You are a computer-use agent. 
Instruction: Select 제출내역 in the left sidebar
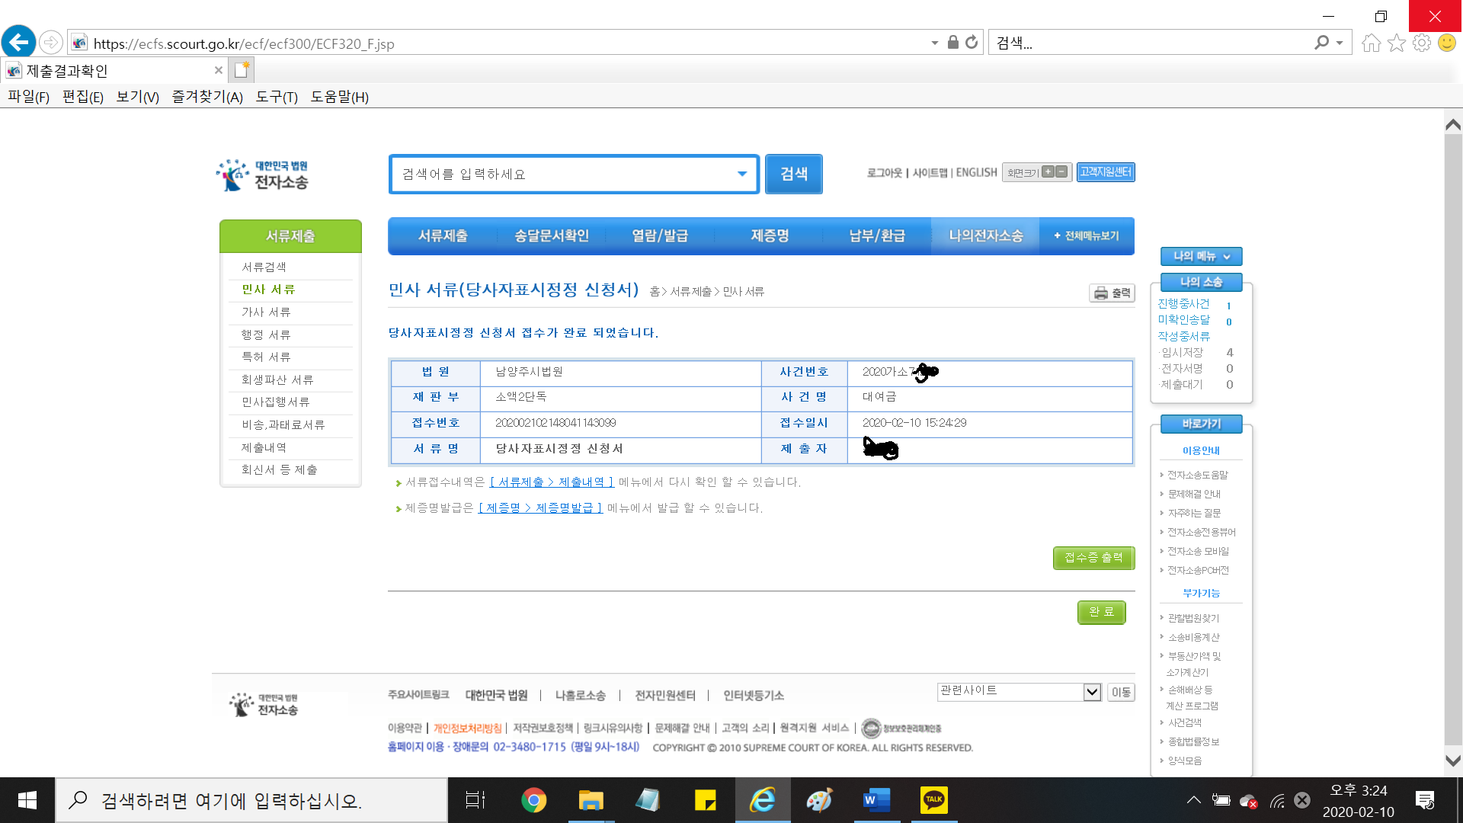(264, 447)
